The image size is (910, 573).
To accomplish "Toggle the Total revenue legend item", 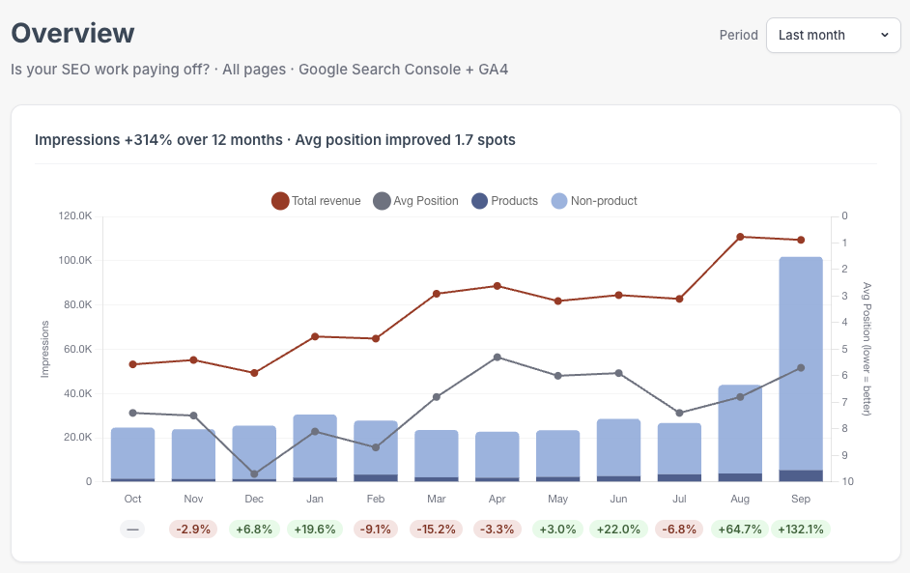I will point(316,201).
